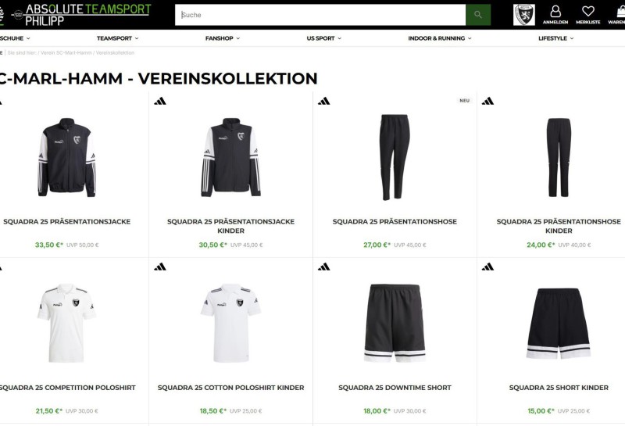Expand the Teamsport dropdown menu

(118, 38)
